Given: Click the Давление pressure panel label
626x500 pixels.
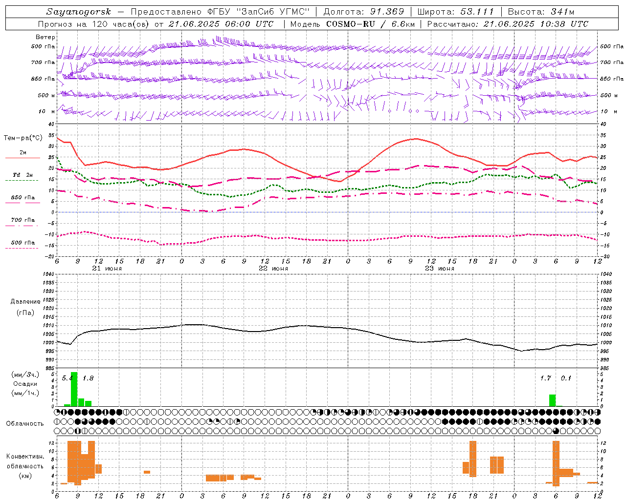Looking at the screenshot, I should [25, 302].
